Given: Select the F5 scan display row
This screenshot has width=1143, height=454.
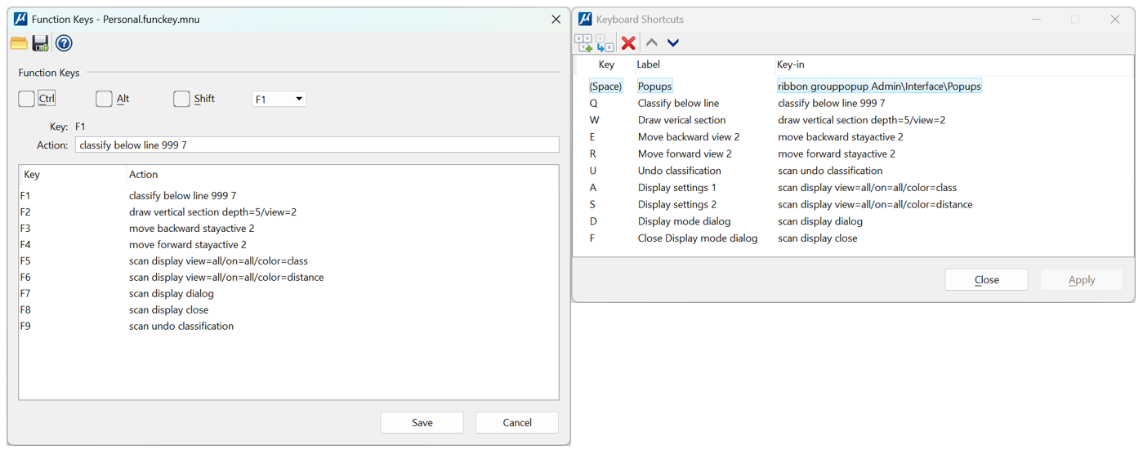Looking at the screenshot, I should [x=218, y=261].
